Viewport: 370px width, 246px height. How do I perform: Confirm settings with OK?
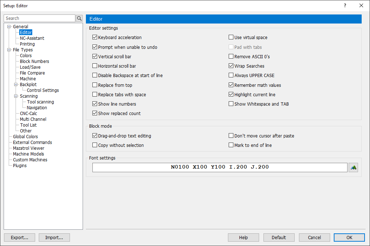point(349,237)
